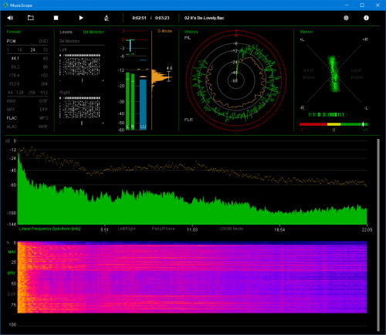
Task: Start playback with the play triangle
Action: [x=81, y=18]
